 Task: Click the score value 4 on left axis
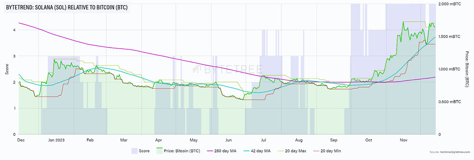(x=14, y=30)
